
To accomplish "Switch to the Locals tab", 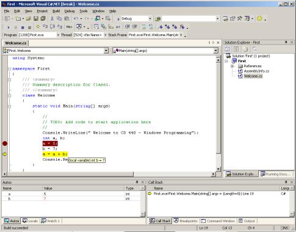I will pos(31,221).
